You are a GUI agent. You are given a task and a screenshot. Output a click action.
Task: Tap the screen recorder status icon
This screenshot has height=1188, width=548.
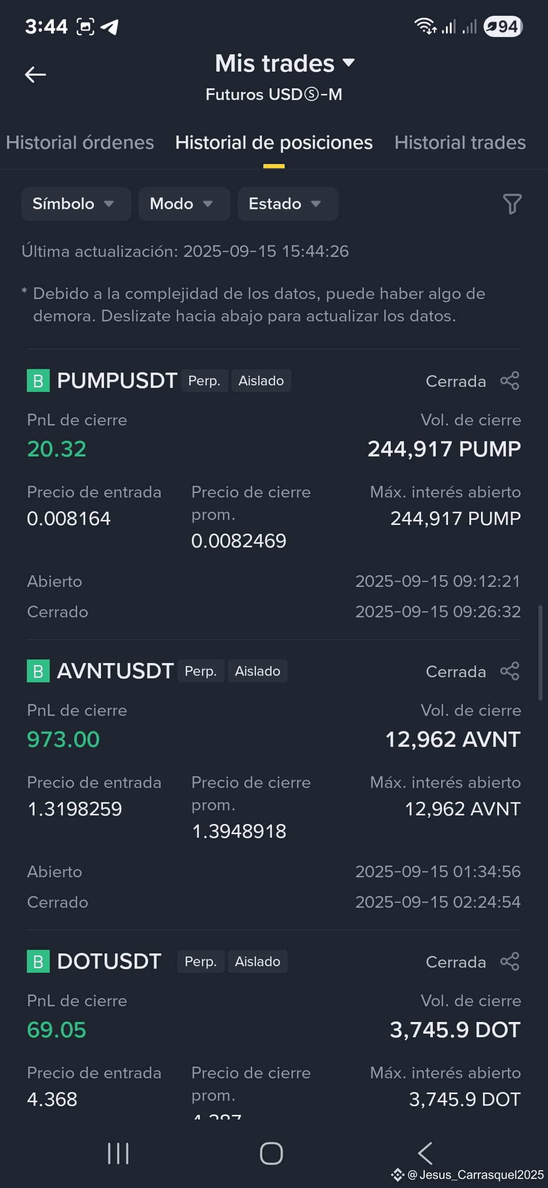(85, 26)
